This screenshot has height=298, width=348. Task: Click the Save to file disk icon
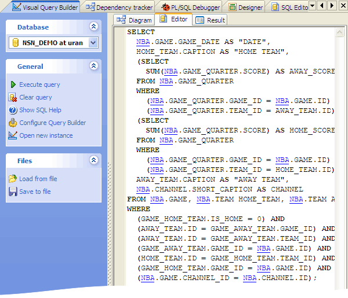pos(13,192)
